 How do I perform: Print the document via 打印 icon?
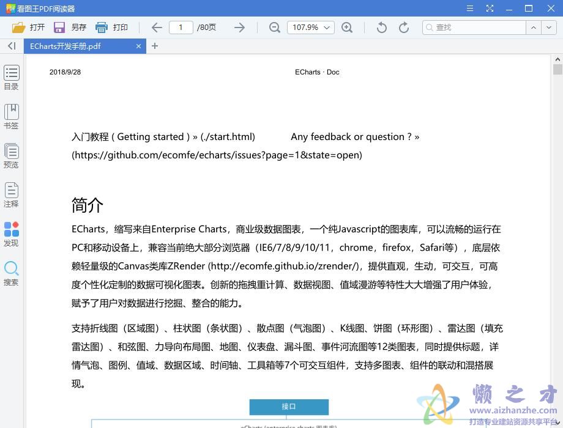(x=102, y=28)
